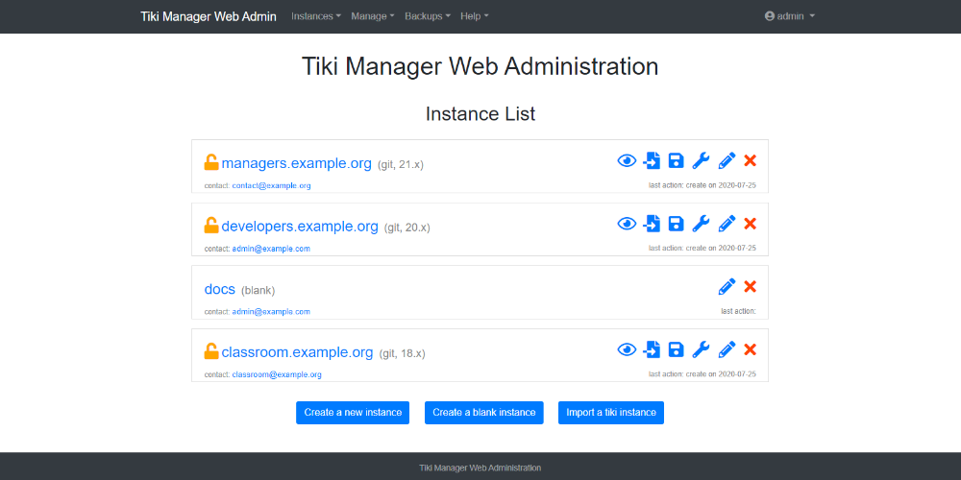
Task: Click admin@example.com under developers.example.org
Action: pos(271,249)
